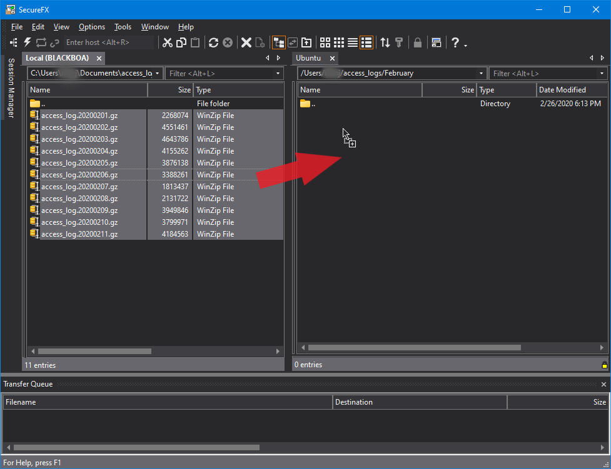Click the Cut scissors icon

(x=168, y=42)
